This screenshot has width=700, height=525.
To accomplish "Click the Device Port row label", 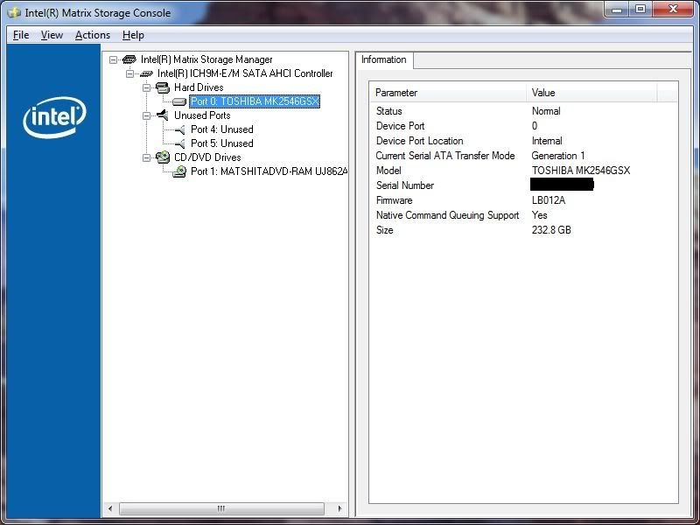I will tap(400, 126).
